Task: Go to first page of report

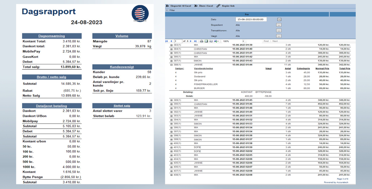Action: [167, 41]
